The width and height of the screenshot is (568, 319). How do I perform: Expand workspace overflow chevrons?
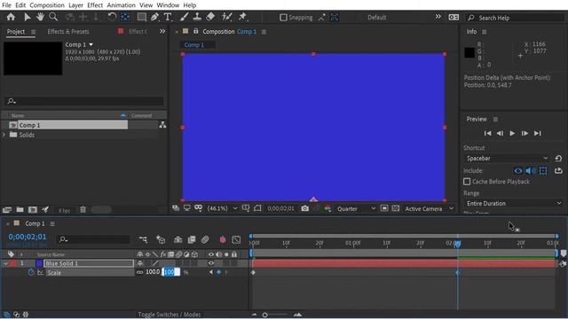(438, 17)
